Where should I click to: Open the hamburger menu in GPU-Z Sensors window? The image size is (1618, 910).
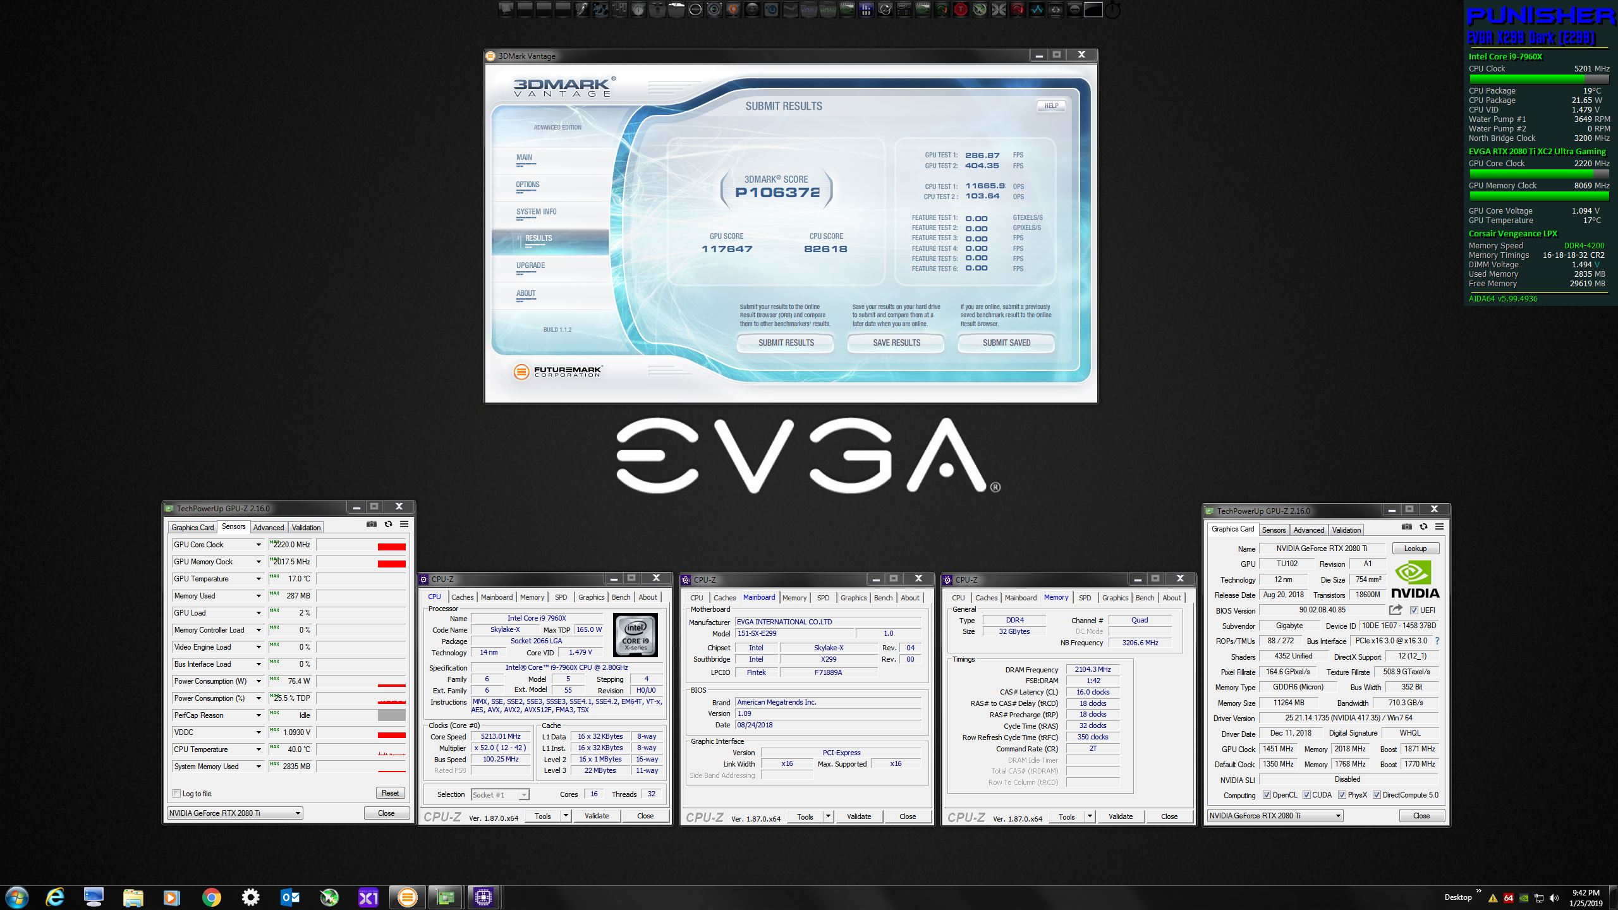click(x=404, y=524)
